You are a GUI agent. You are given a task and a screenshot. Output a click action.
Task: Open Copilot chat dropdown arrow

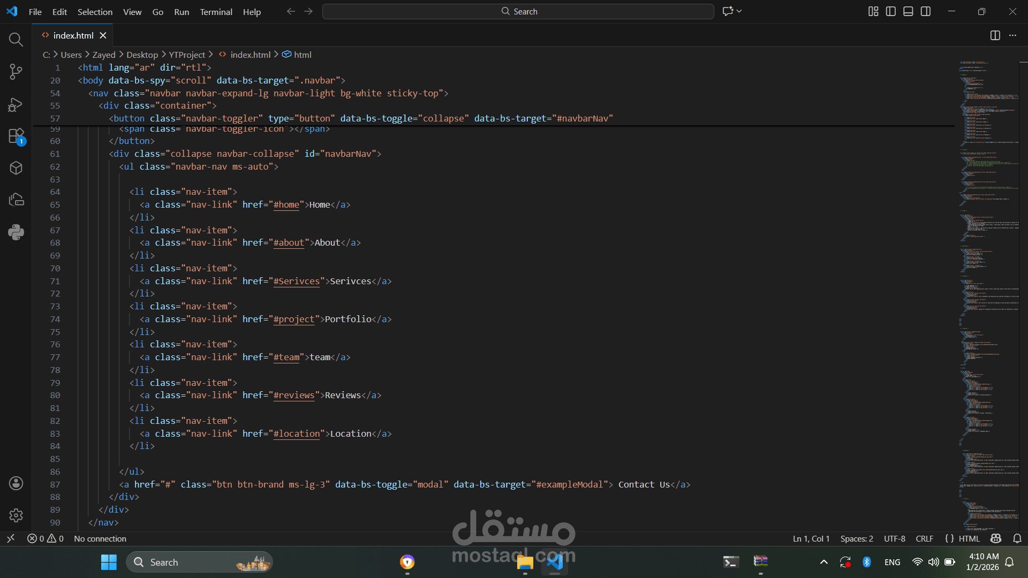[x=739, y=11]
